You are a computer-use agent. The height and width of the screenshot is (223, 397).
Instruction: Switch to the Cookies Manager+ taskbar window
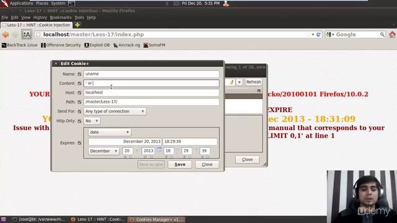tap(156, 219)
